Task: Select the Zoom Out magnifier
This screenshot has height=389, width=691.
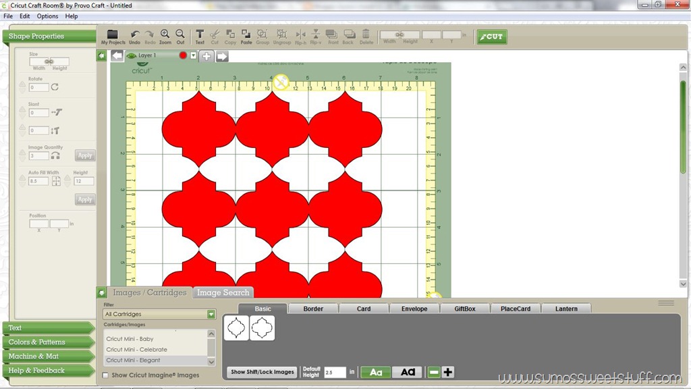Action: (180, 34)
